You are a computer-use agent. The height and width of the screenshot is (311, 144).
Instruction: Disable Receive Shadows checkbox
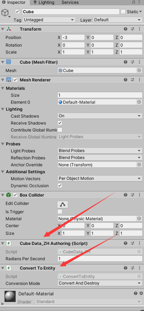60,123
